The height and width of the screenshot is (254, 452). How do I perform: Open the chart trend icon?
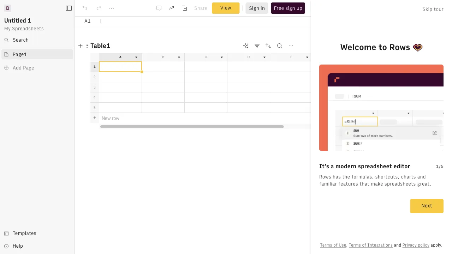[172, 8]
